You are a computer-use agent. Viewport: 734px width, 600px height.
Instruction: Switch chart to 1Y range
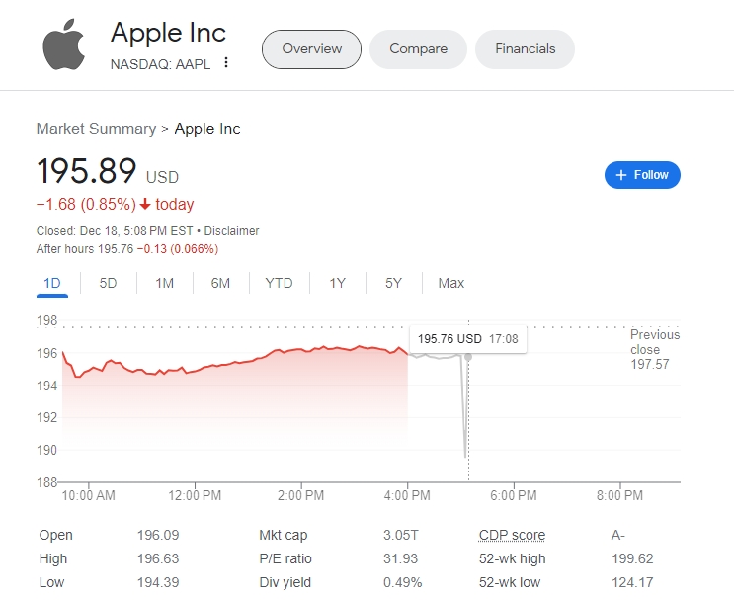pos(337,283)
